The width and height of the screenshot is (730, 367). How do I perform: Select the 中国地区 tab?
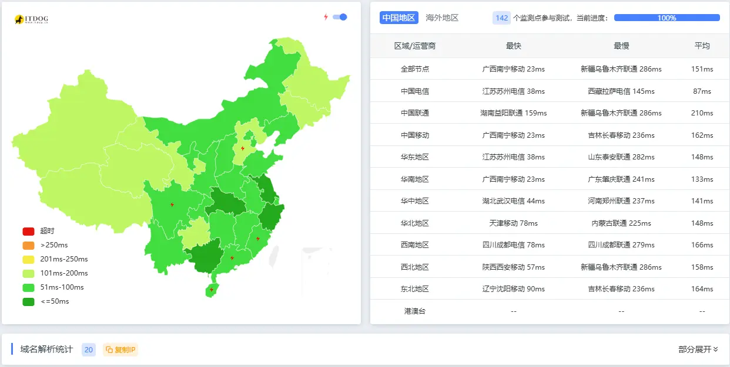[x=397, y=18]
